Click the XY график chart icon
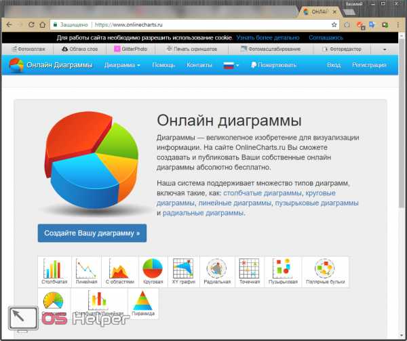 pos(184,271)
